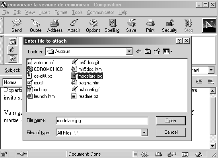Select the attachments paperclip tab
Screen dimensions: 218x158
12,49
